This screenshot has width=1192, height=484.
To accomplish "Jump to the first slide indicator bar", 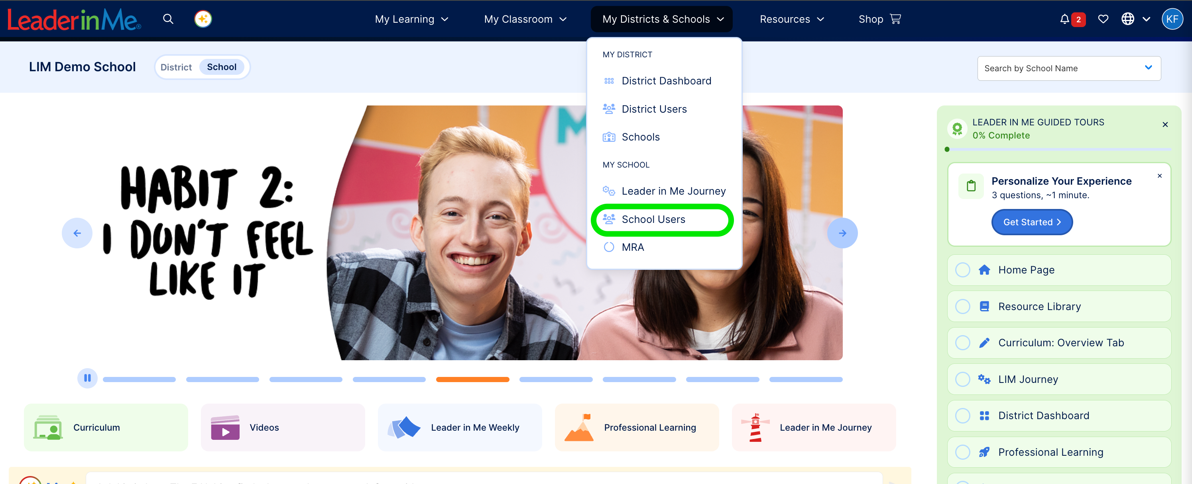I will 139,379.
